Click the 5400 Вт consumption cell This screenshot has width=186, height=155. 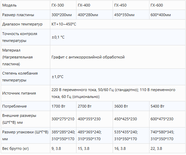click(157, 106)
